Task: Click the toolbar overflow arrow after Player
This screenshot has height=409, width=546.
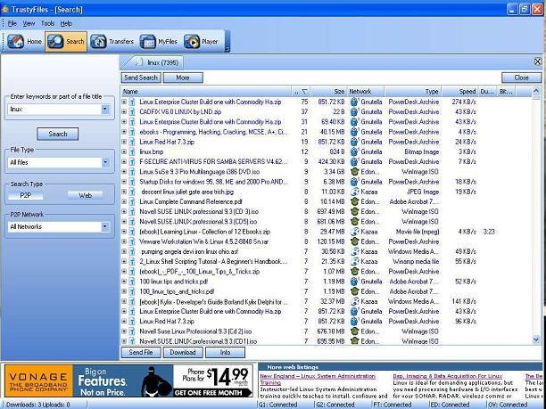Action: point(227,49)
